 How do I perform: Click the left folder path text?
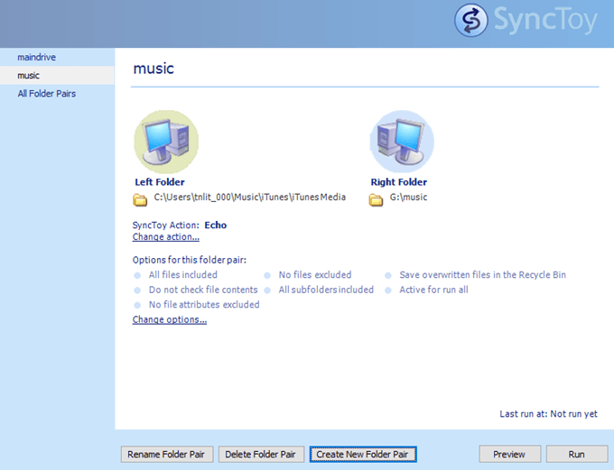tap(249, 198)
